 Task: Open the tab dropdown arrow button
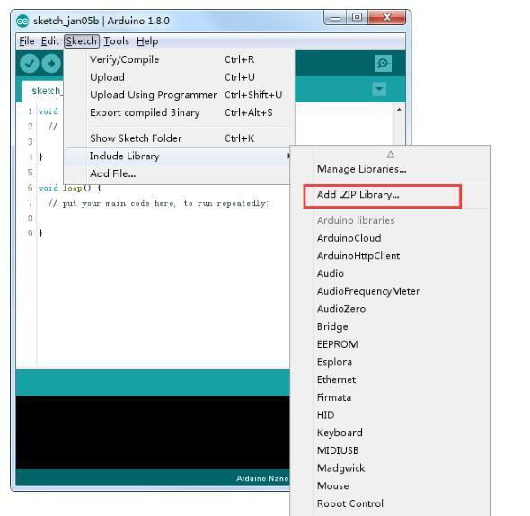click(x=379, y=89)
